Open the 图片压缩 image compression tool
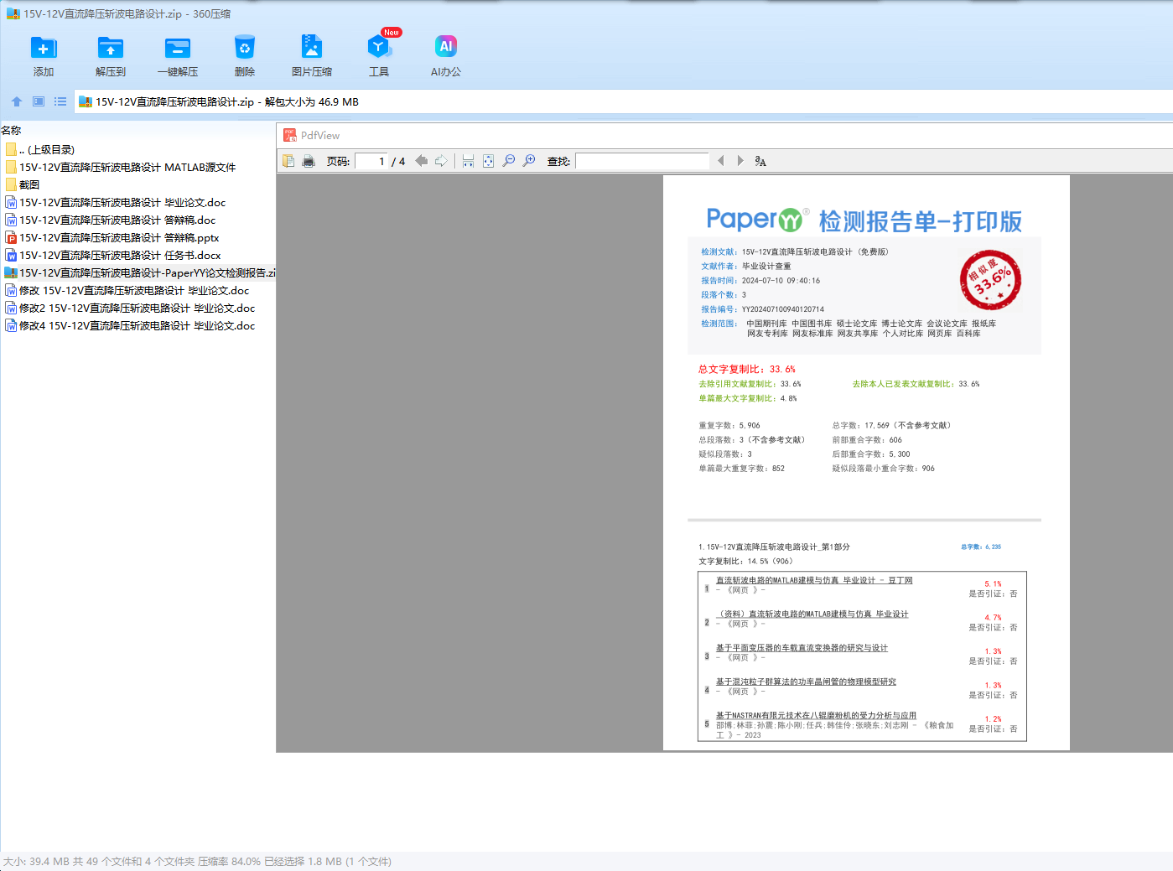The image size is (1173, 871). 312,47
